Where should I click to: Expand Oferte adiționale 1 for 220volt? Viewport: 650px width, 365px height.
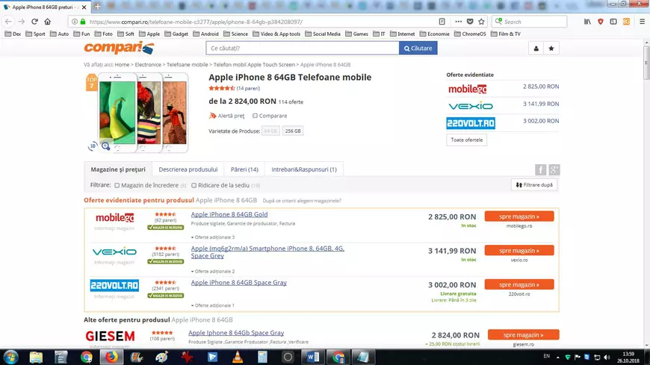coord(213,305)
